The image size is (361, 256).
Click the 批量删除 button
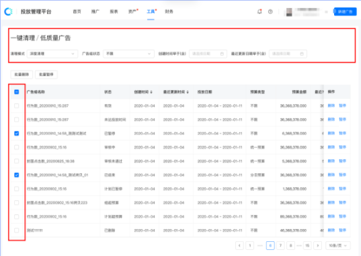(22, 75)
